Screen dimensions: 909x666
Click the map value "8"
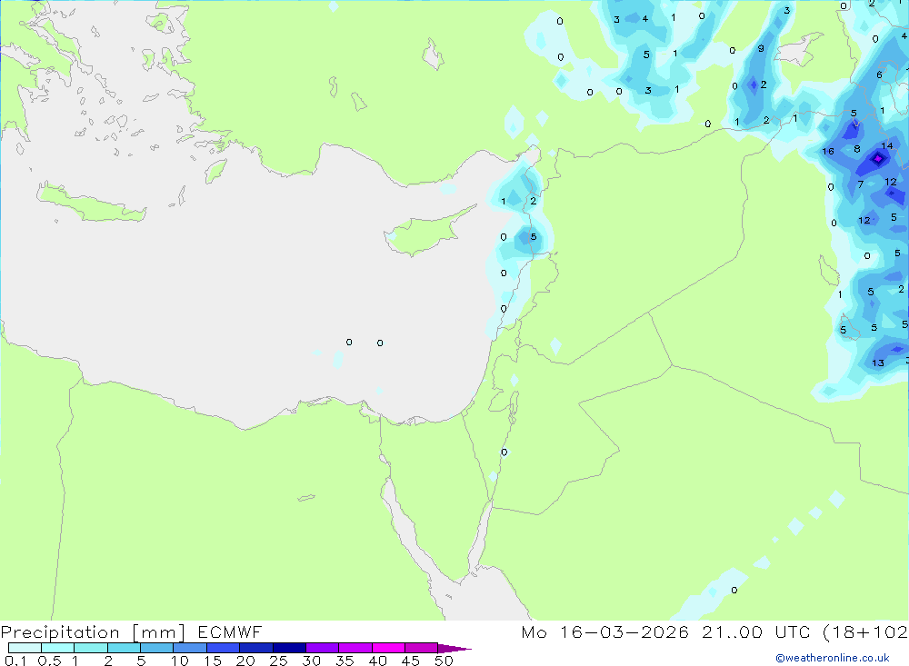click(x=857, y=149)
